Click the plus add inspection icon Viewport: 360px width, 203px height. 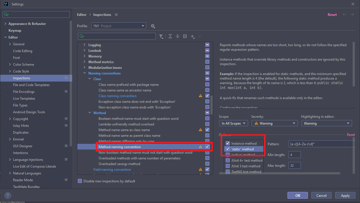point(193,36)
